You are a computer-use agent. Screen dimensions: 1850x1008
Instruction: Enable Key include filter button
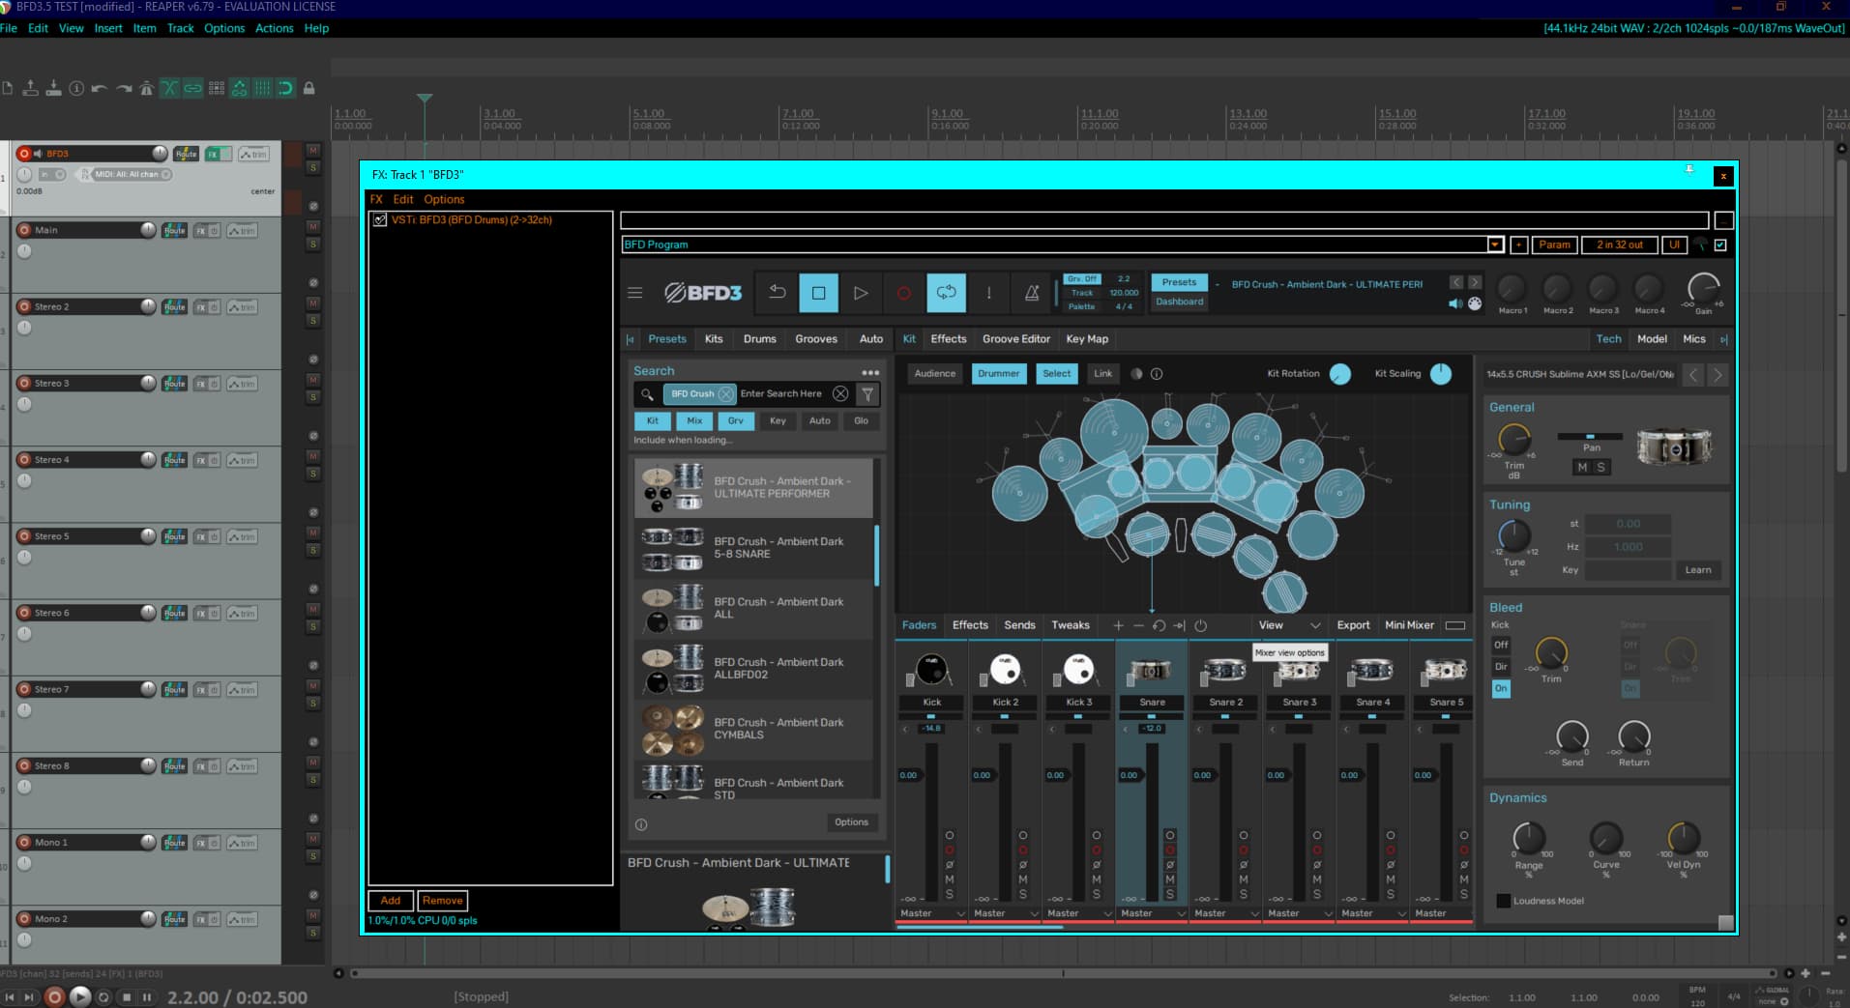pyautogui.click(x=778, y=421)
